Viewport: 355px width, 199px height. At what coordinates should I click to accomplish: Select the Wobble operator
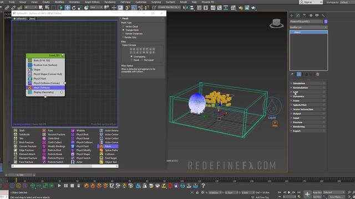(x=78, y=130)
